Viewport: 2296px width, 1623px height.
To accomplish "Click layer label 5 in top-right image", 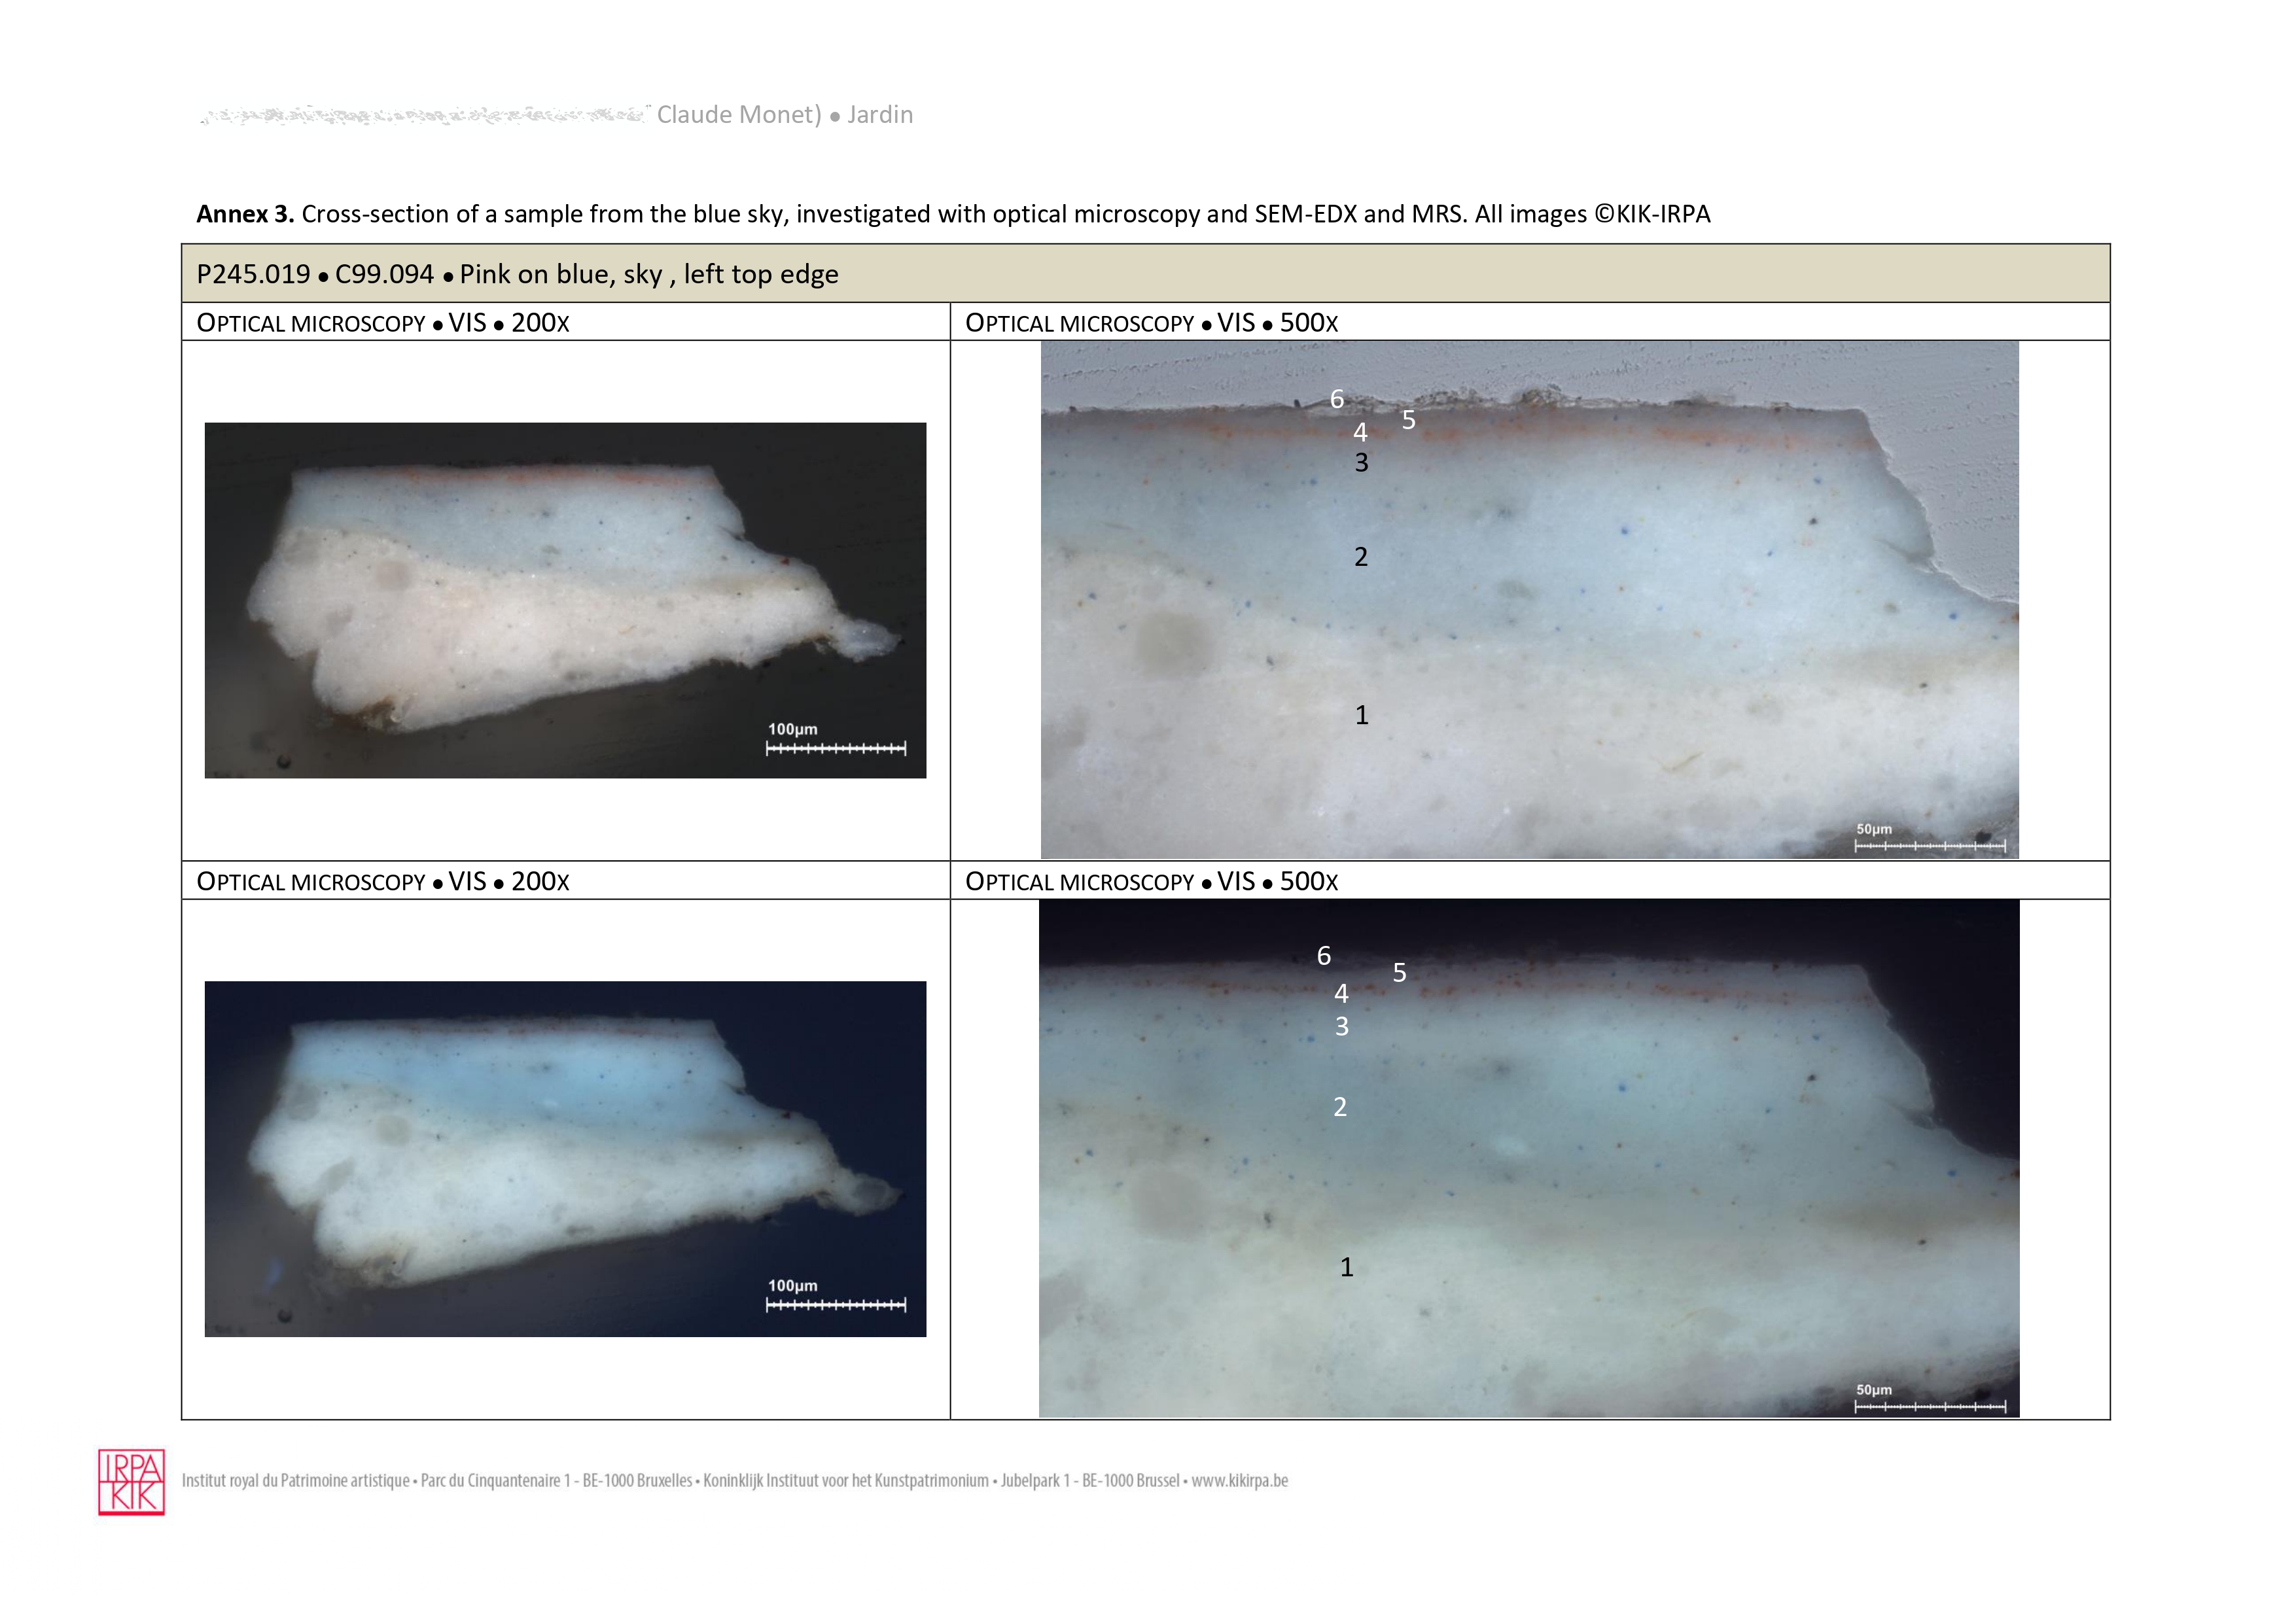I will coord(1408,420).
